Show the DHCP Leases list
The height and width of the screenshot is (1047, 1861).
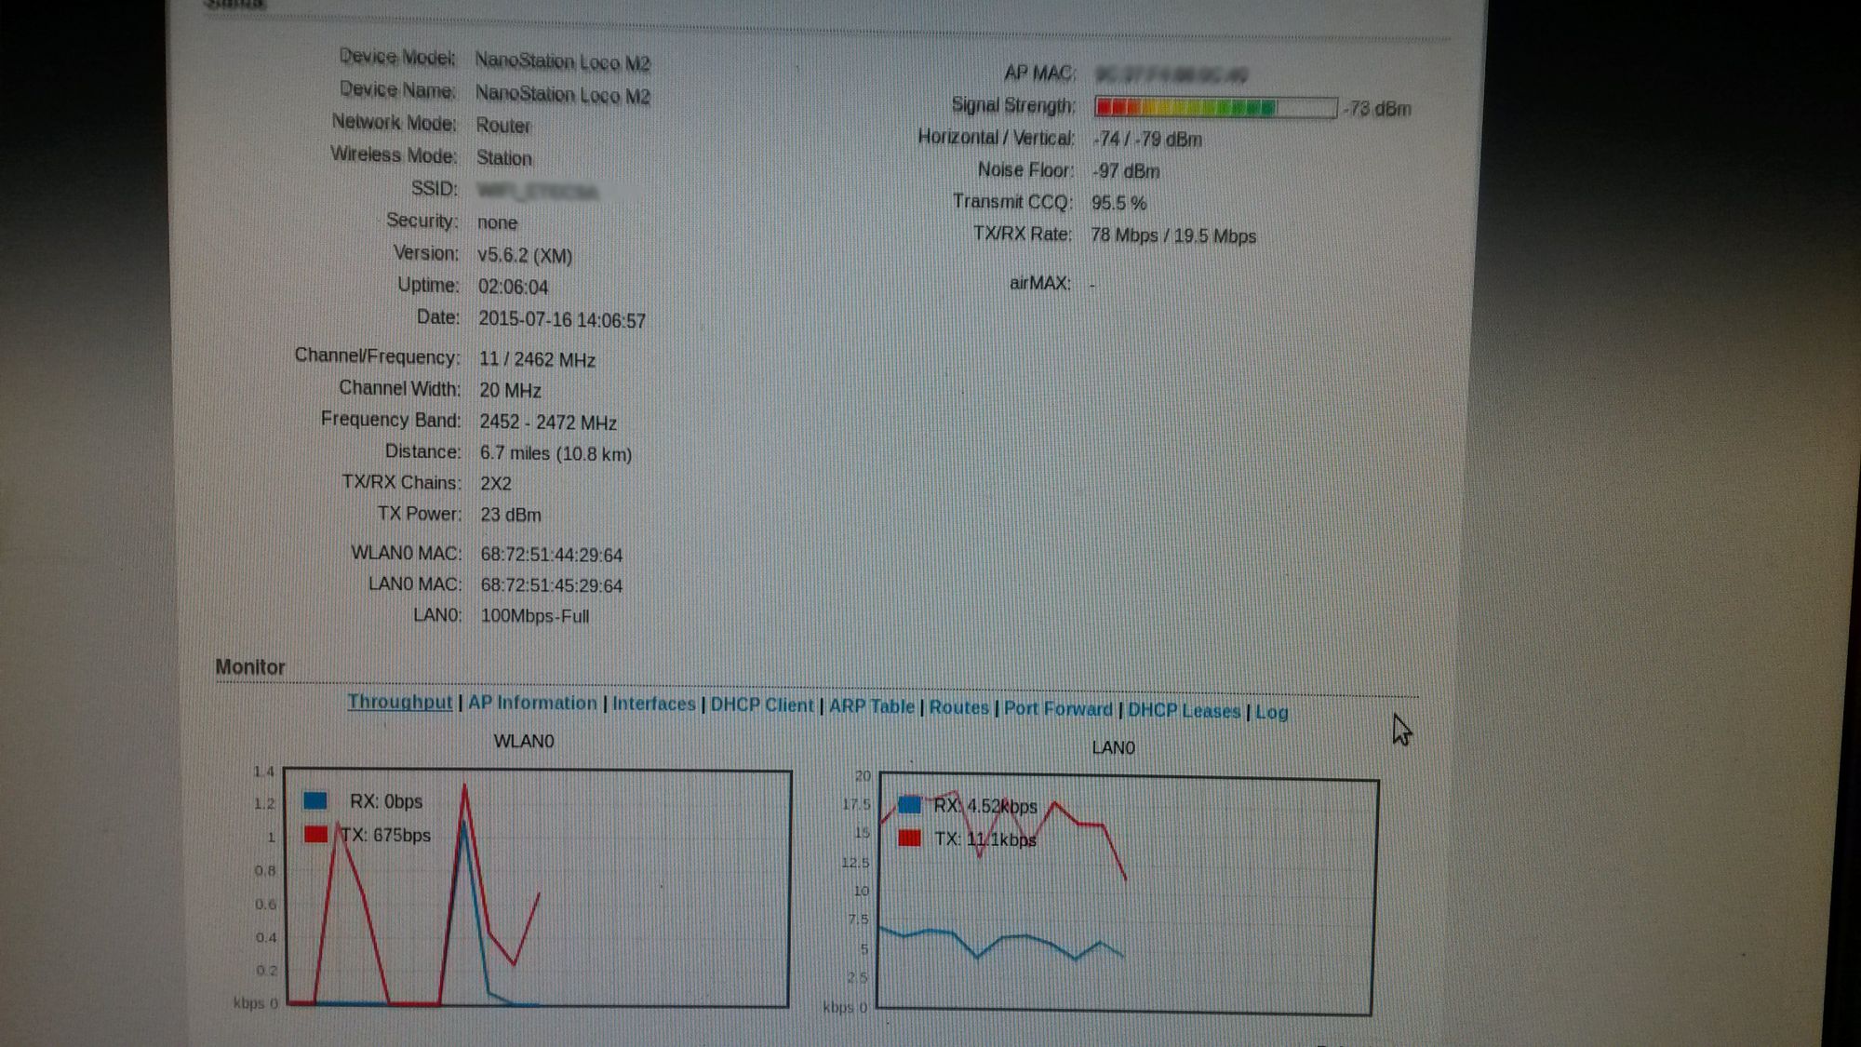(x=1184, y=711)
